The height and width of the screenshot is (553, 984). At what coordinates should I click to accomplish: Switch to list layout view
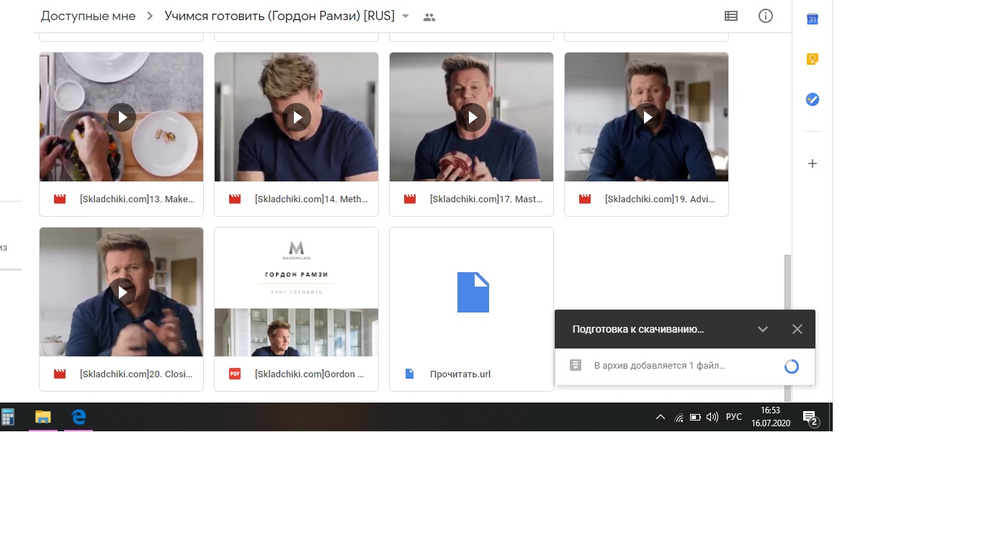[x=730, y=16]
